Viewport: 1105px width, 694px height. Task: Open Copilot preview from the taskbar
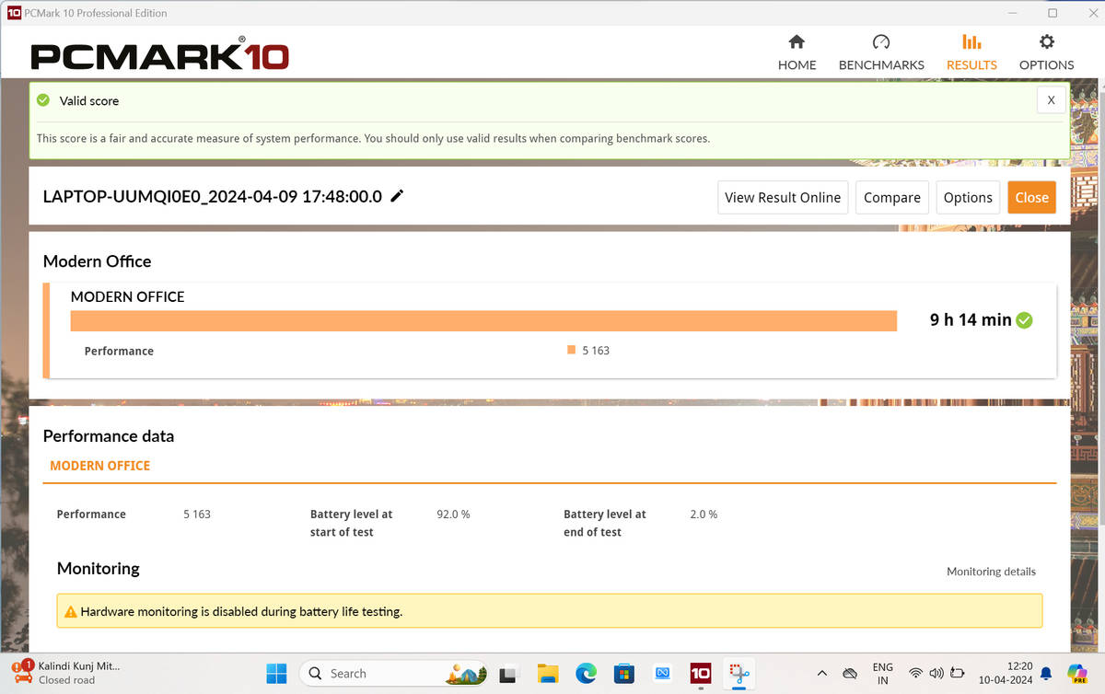[x=1077, y=673]
